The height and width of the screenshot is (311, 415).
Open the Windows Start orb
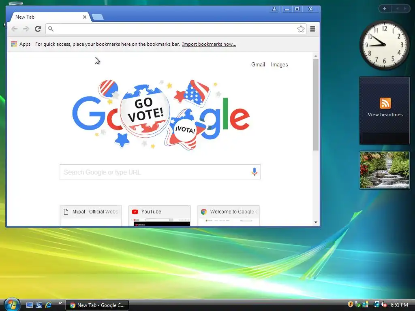12,305
